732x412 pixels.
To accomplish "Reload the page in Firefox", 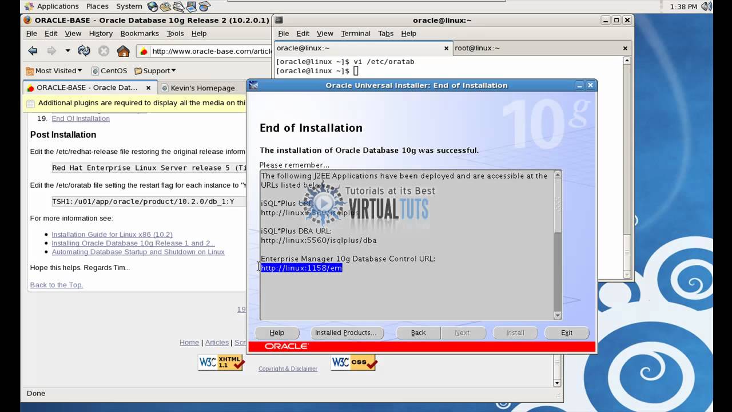I will 84,51.
